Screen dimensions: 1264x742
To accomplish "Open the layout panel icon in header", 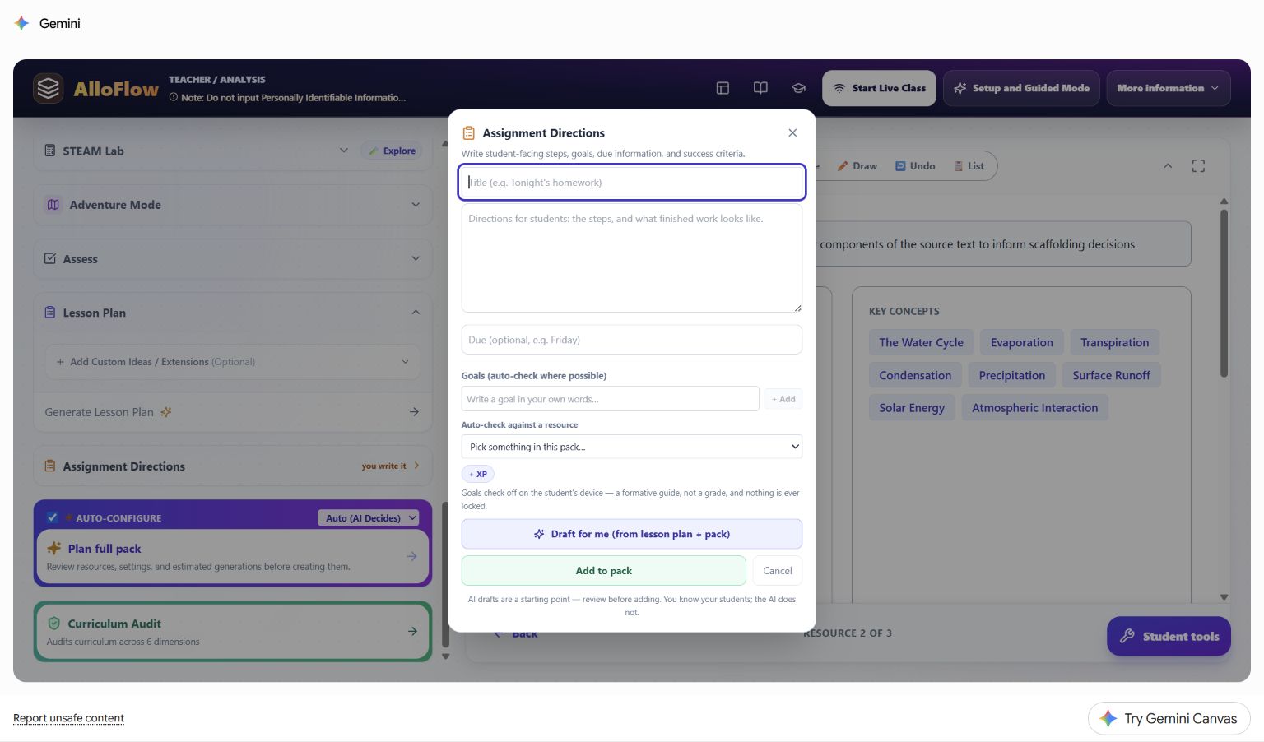I will coord(723,88).
